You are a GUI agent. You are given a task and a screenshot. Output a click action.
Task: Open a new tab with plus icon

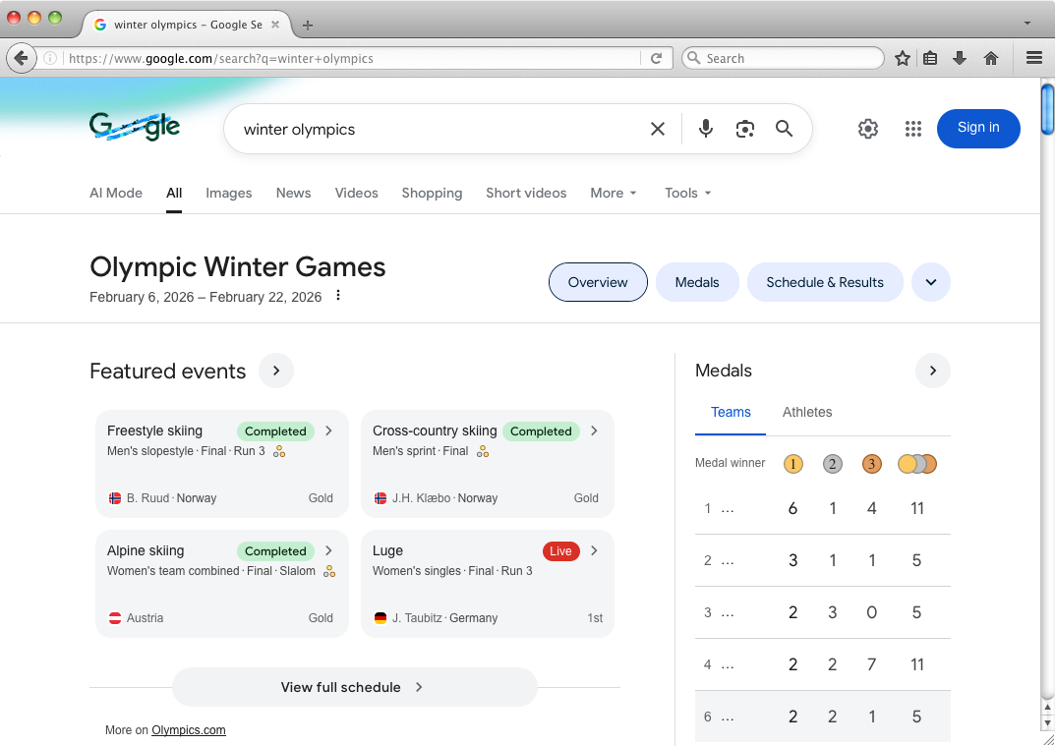pos(308,26)
